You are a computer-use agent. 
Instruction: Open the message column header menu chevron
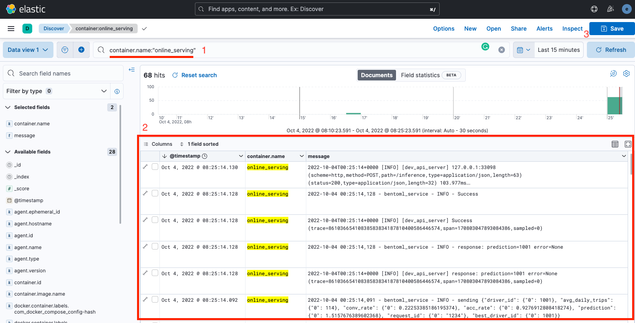[624, 156]
